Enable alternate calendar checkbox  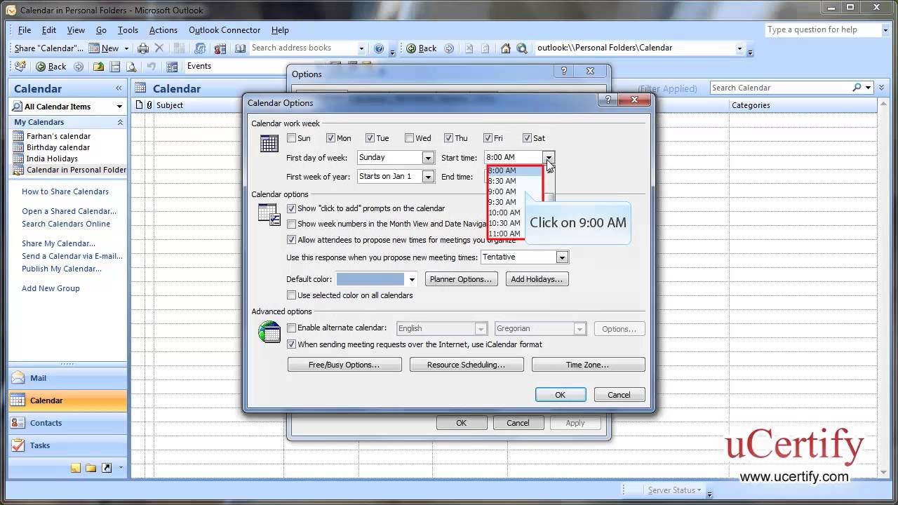[x=291, y=328]
